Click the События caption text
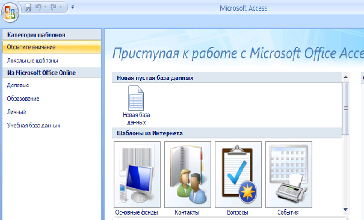This screenshot has width=364, height=220. pos(288,212)
